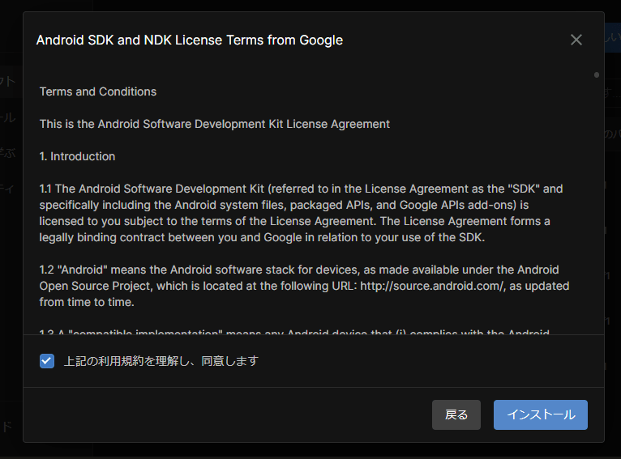The image size is (621, 459).
Task: Click the bottom sidebar item ending in ド
Action: pos(10,427)
